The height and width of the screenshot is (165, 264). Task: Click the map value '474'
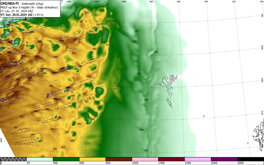(115, 89)
